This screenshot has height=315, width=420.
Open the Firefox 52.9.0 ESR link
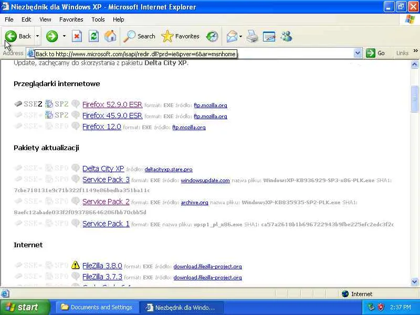[x=112, y=104]
